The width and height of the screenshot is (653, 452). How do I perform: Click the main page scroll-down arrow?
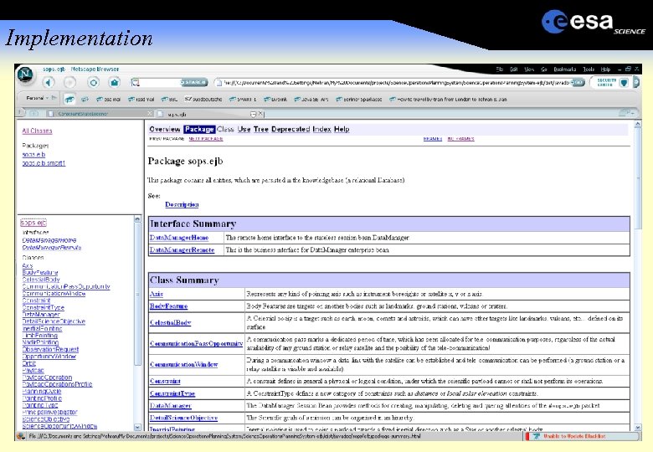pos(638,428)
